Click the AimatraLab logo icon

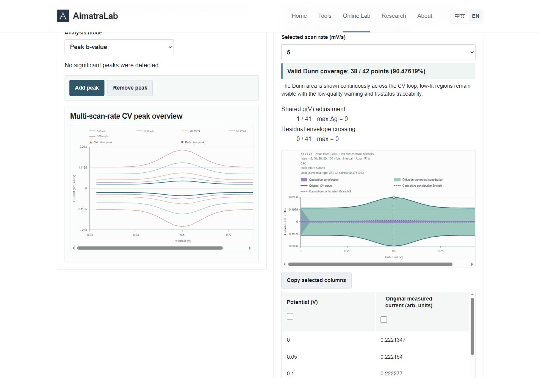[x=63, y=16]
